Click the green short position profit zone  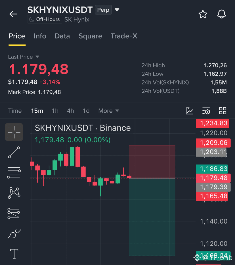click(152, 217)
